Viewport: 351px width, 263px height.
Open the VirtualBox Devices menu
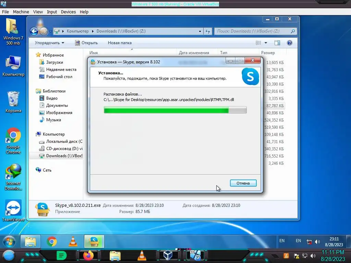[68, 12]
